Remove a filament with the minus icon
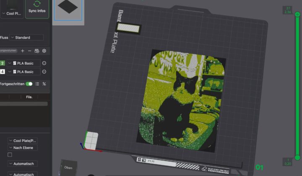 pos(29,51)
